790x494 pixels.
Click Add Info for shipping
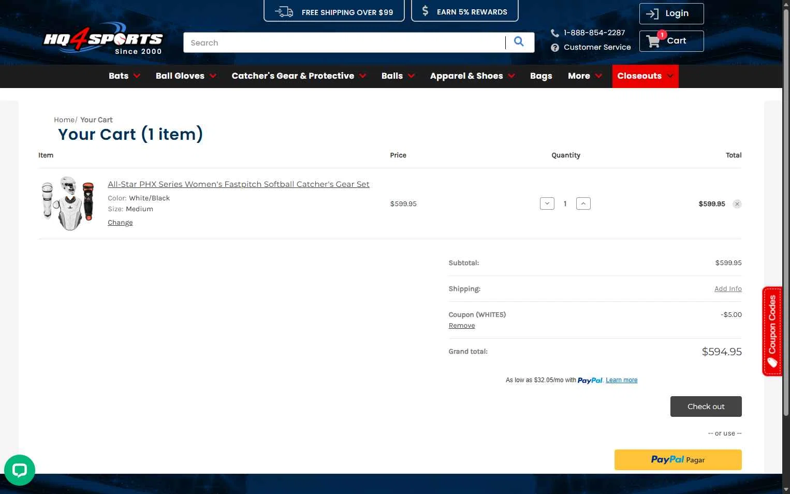pos(728,289)
